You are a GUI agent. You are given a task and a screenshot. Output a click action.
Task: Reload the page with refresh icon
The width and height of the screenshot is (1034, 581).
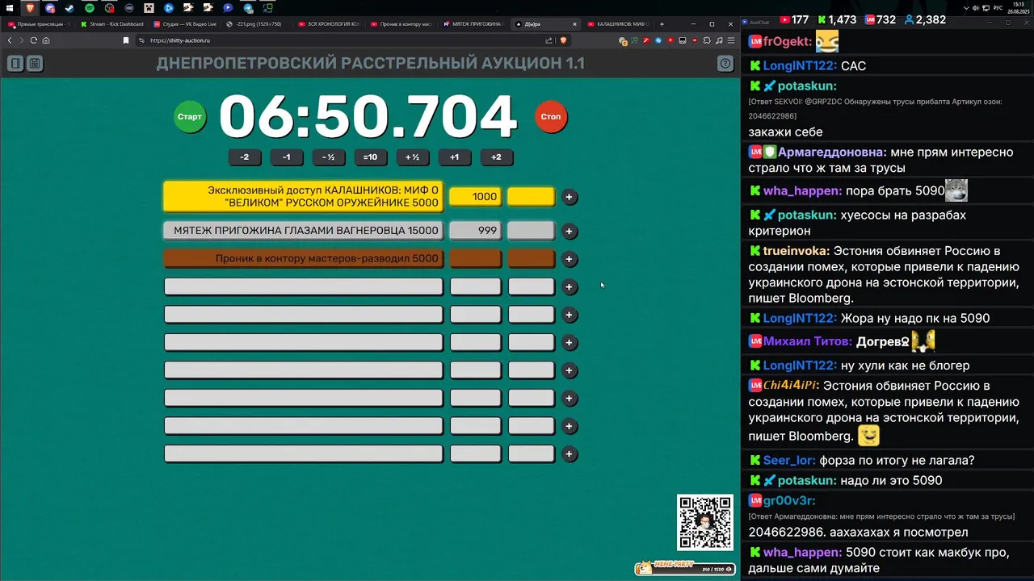coord(34,40)
